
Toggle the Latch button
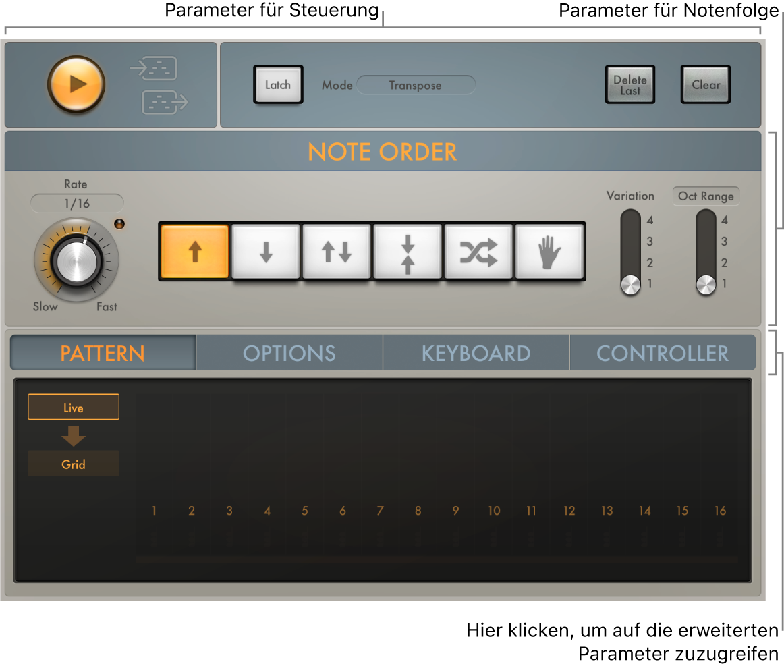[278, 84]
